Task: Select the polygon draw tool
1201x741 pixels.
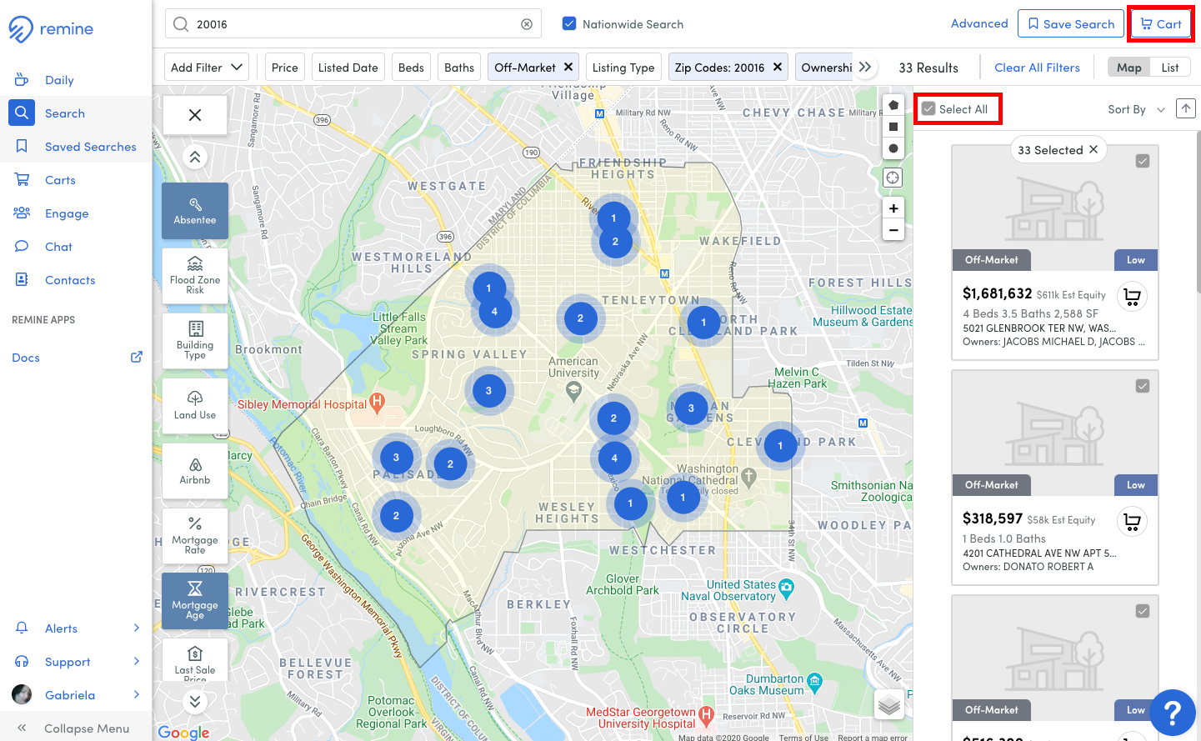Action: pyautogui.click(x=893, y=105)
